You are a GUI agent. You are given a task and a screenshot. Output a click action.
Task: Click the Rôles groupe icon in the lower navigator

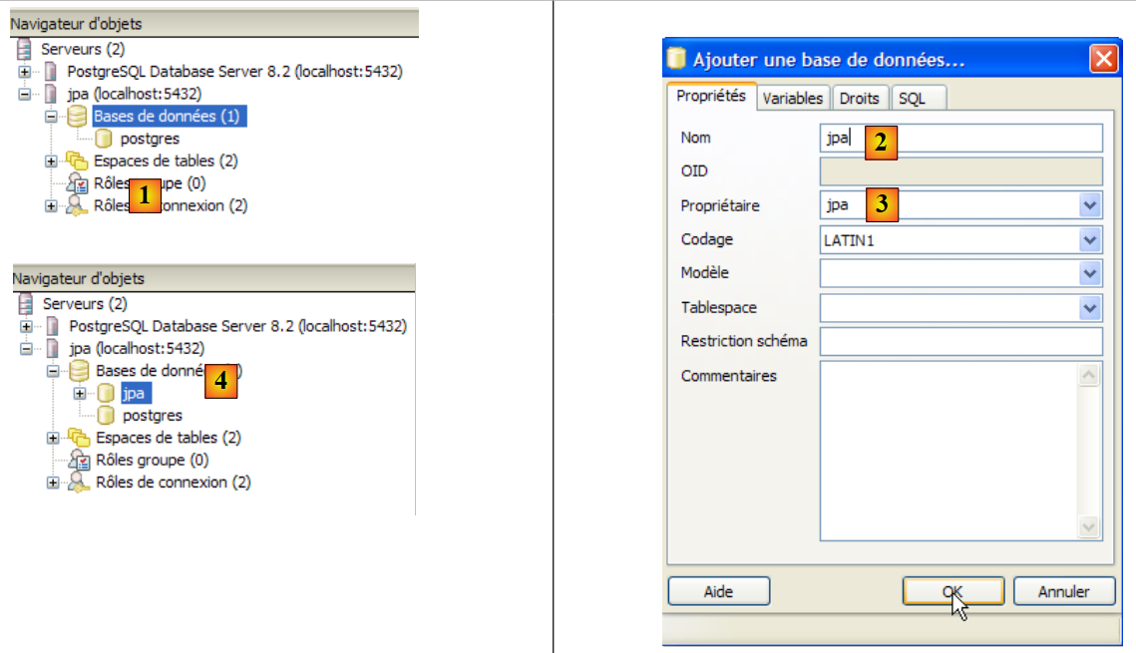click(78, 460)
